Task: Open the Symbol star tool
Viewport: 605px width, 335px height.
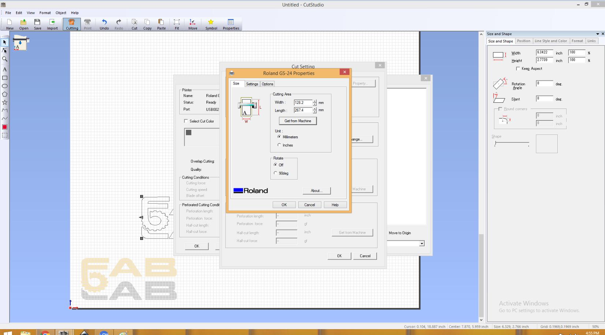Action: tap(211, 24)
